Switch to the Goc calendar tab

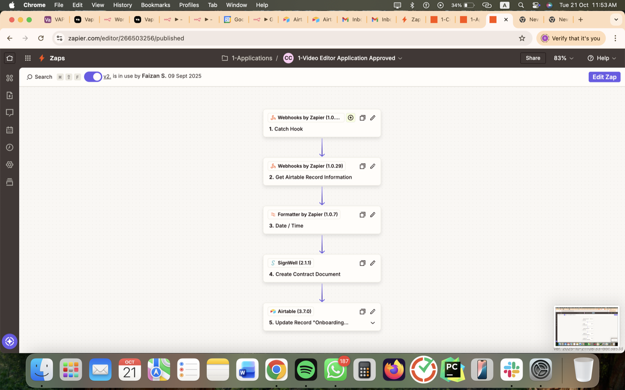point(234,20)
